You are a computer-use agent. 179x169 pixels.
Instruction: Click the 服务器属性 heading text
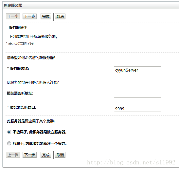(18, 28)
